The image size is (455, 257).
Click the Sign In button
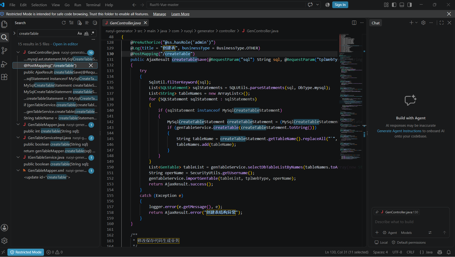tap(340, 5)
